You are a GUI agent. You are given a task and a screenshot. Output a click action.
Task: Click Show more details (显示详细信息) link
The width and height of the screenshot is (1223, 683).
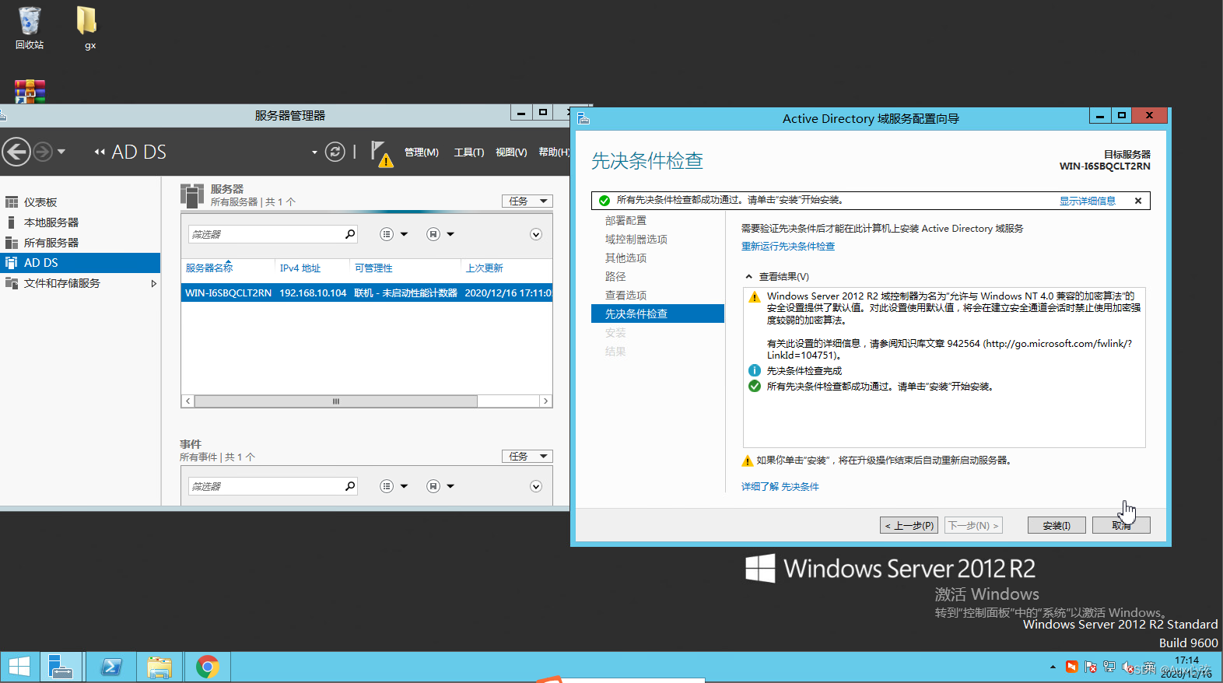pos(1087,201)
